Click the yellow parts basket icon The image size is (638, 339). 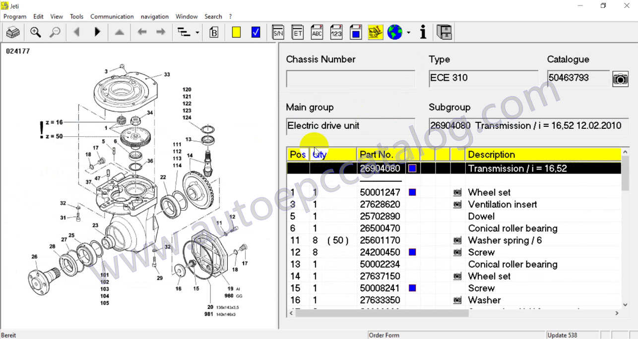point(376,32)
